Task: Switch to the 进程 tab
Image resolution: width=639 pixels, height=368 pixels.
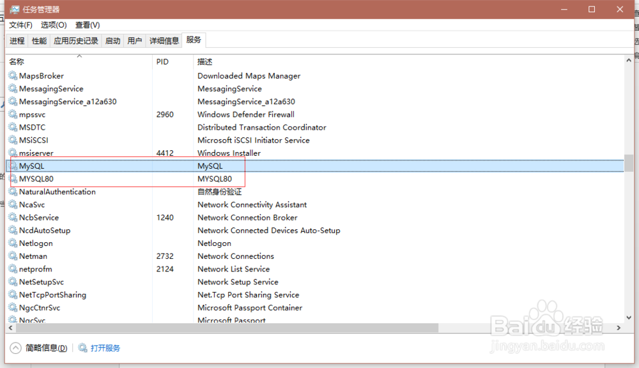Action: click(17, 40)
